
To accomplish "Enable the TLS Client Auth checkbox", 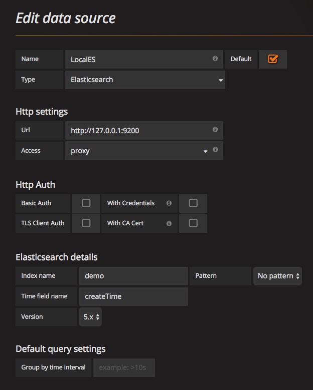I will (x=86, y=223).
